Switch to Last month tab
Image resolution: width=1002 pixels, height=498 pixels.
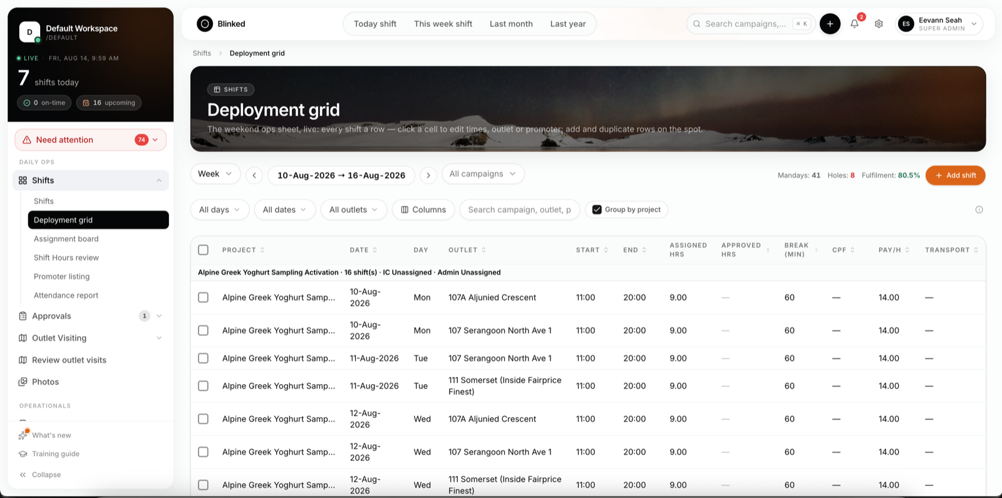point(511,24)
